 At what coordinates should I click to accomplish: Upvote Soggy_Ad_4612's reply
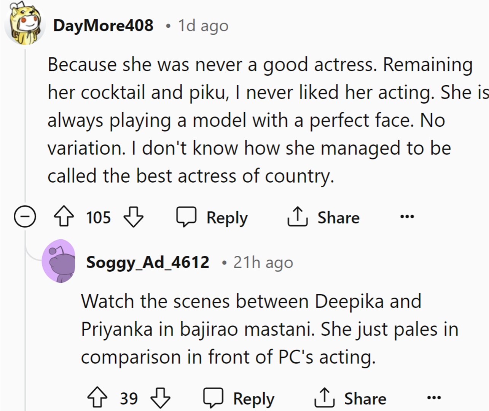click(97, 398)
